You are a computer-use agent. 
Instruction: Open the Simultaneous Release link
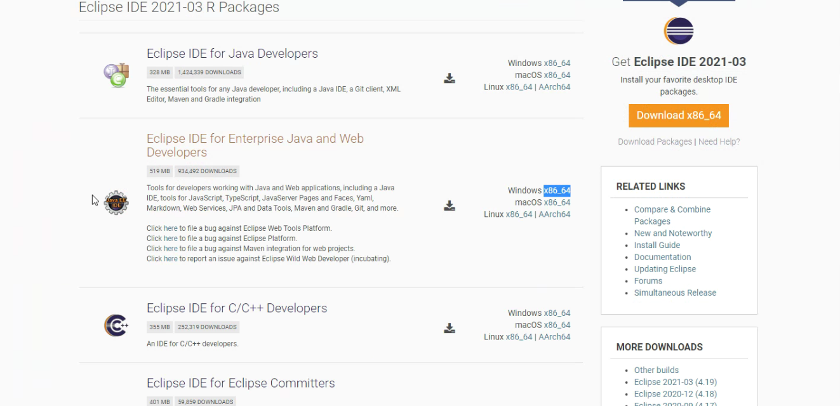675,292
